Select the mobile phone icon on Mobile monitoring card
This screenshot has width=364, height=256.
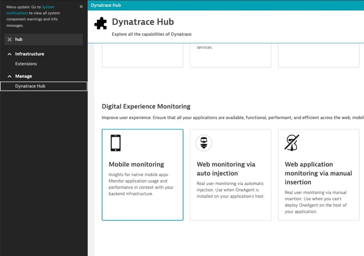pos(115,142)
